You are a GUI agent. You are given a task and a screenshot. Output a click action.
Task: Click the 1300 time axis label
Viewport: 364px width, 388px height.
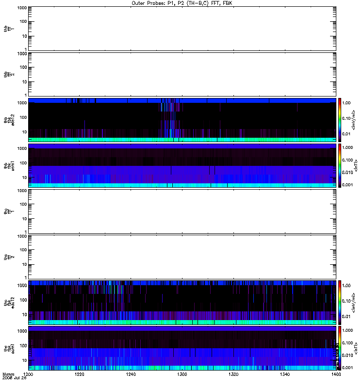pyautogui.click(x=182, y=374)
